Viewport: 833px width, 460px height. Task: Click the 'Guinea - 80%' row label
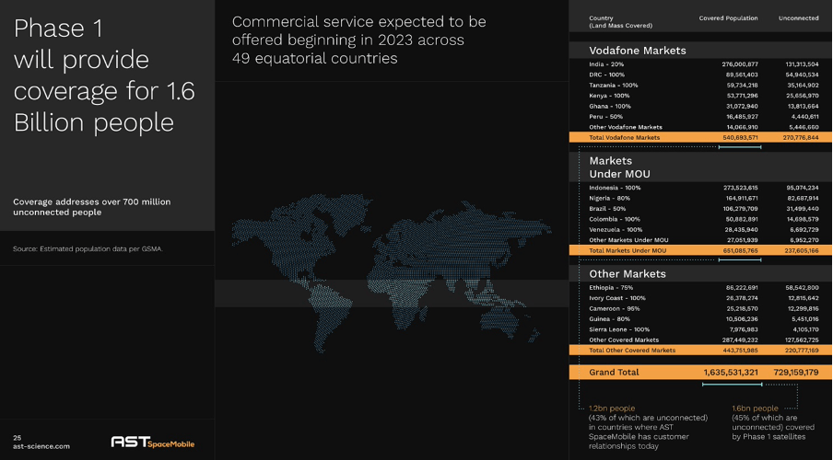coord(609,319)
